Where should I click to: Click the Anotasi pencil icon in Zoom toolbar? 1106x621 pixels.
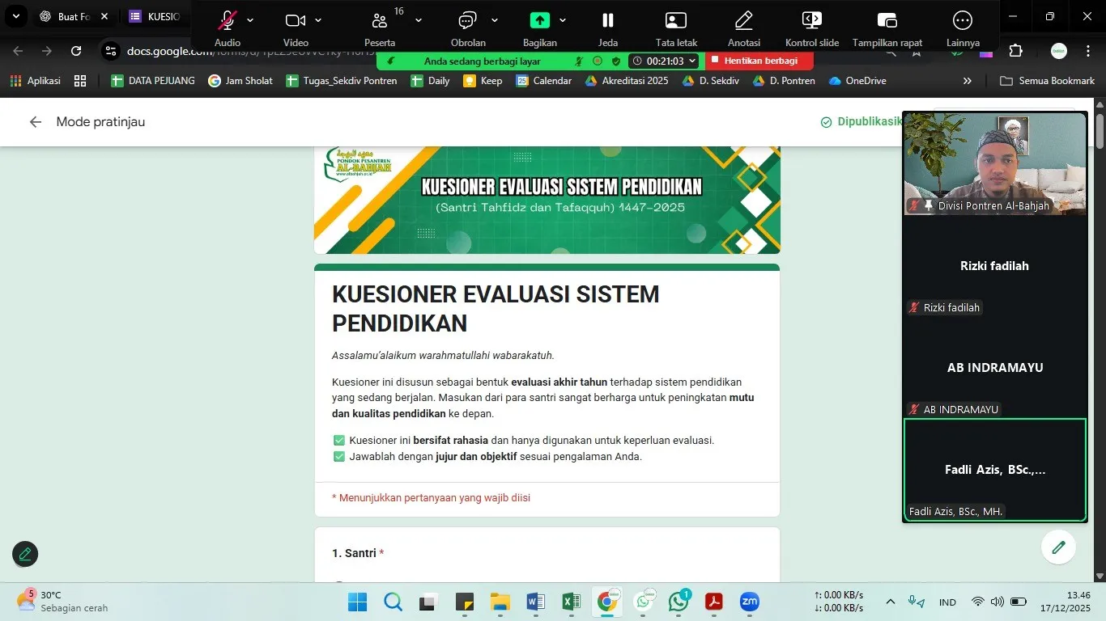[x=743, y=21]
